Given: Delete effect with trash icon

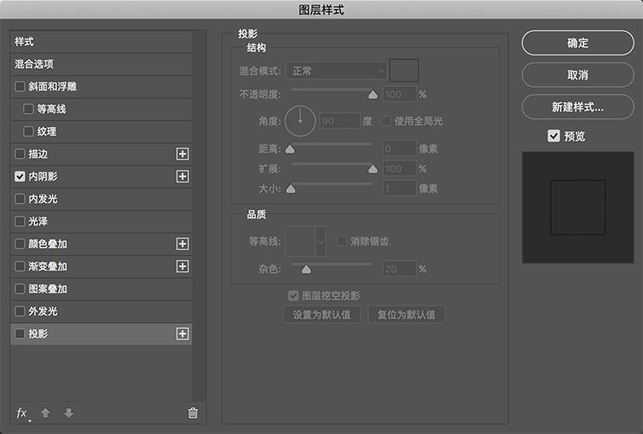Looking at the screenshot, I should [193, 412].
